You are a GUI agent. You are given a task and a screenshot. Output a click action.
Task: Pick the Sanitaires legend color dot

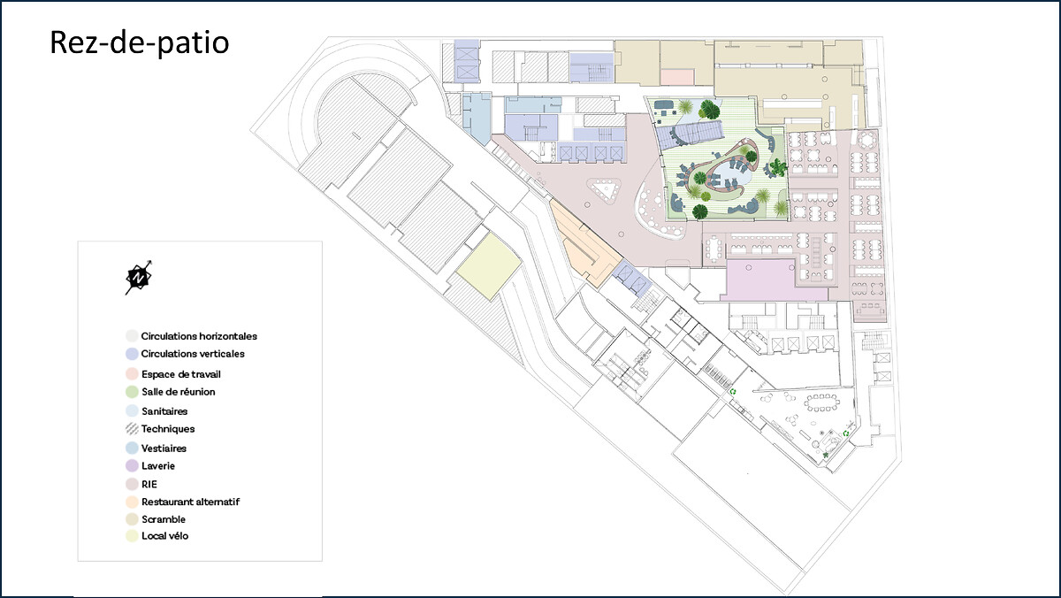(131, 411)
